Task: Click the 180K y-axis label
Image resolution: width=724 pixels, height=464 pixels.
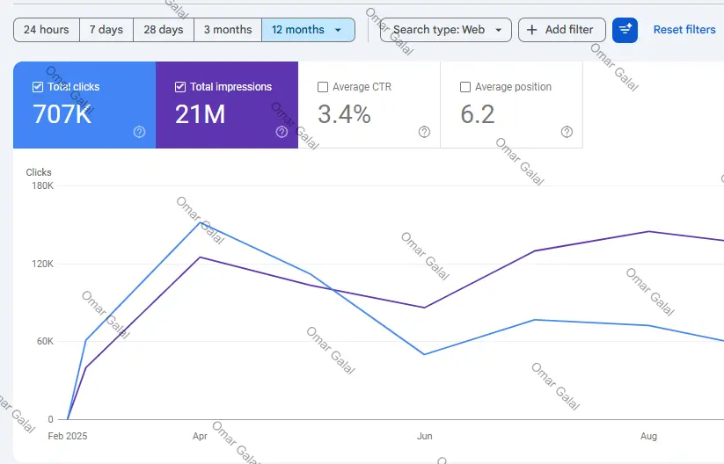Action: click(x=42, y=186)
